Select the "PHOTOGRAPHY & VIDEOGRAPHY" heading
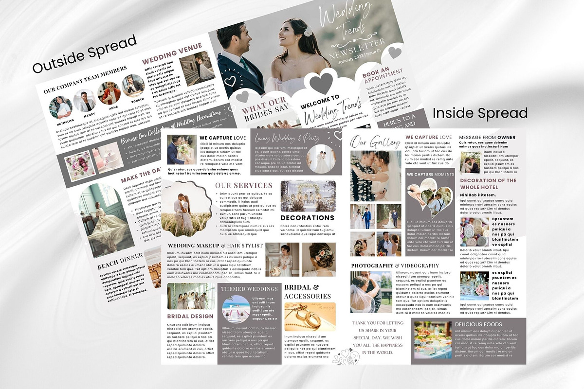 point(395,265)
